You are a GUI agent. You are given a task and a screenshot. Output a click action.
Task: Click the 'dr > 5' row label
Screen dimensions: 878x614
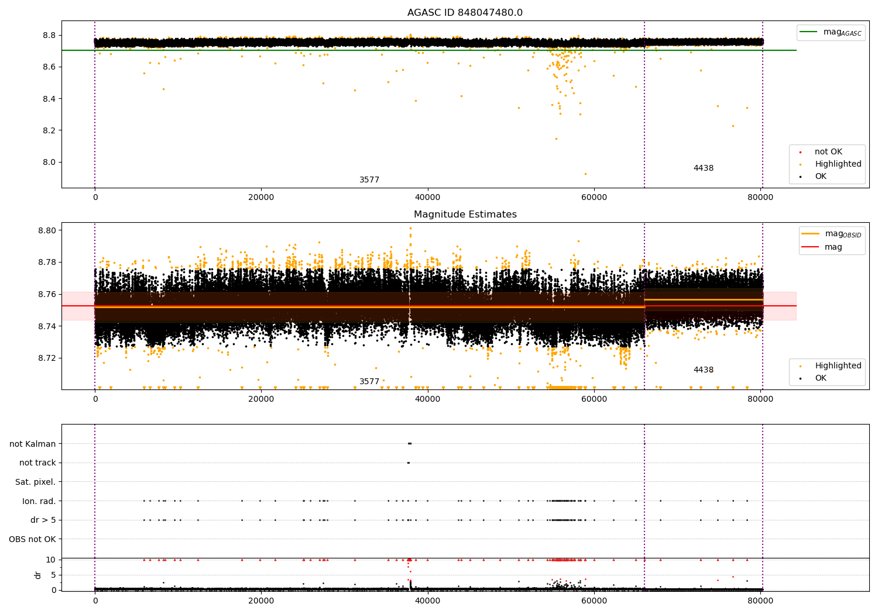tap(43, 520)
